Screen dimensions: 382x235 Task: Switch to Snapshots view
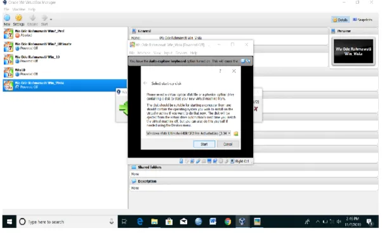[x=362, y=20]
